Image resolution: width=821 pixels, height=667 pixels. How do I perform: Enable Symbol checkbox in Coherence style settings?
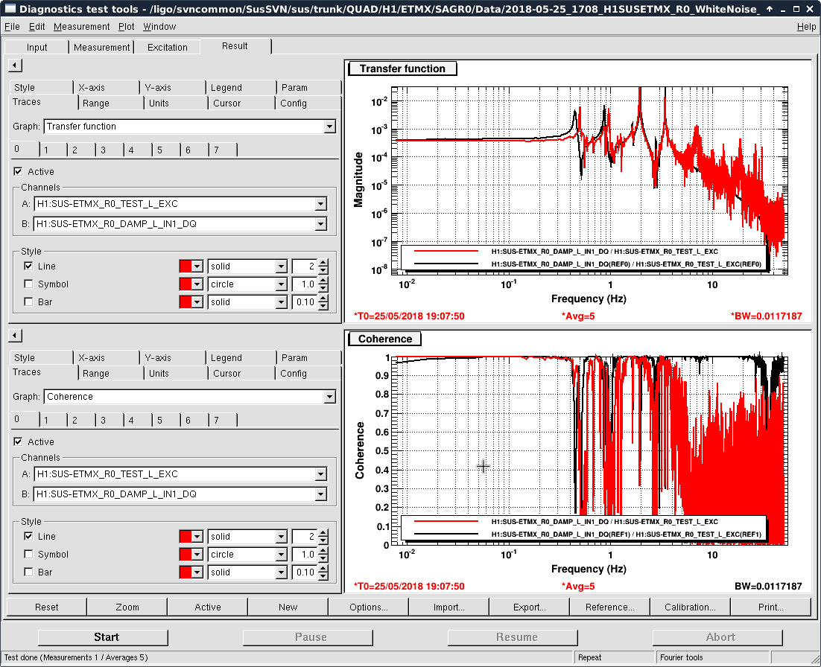[28, 555]
